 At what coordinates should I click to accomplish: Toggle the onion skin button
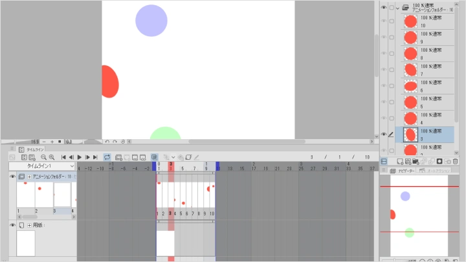click(154, 157)
